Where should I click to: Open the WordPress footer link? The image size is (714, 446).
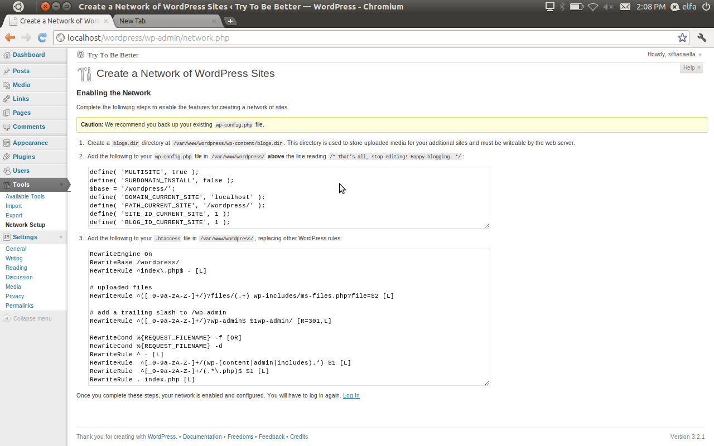162,437
